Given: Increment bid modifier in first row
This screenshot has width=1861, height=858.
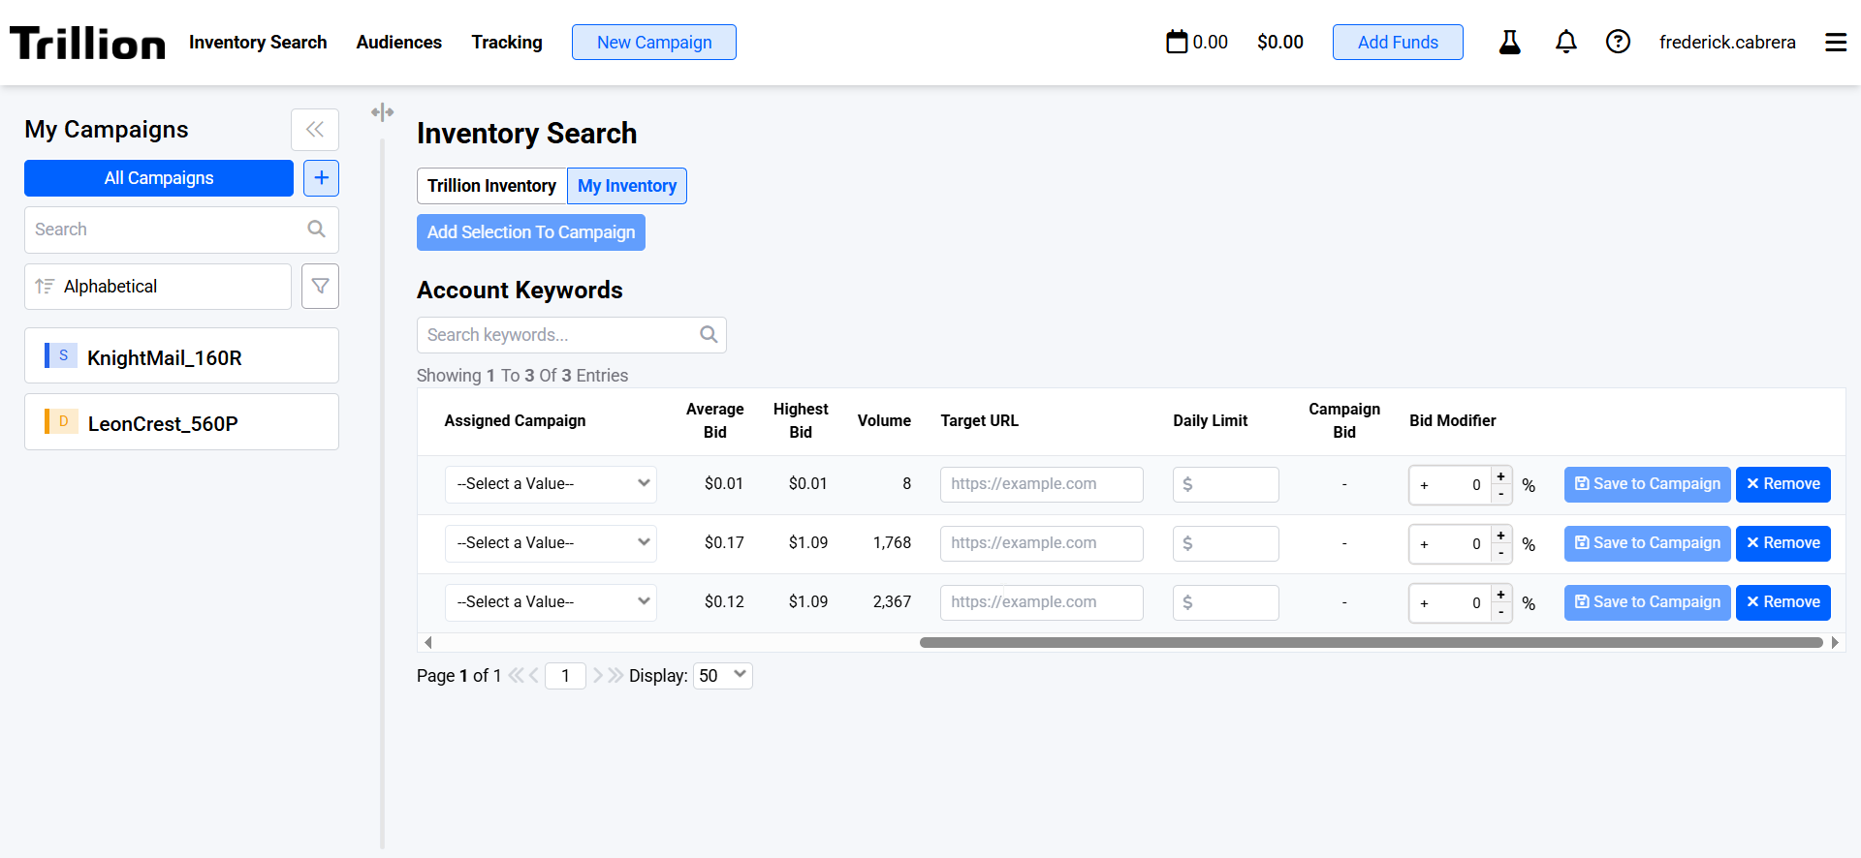Looking at the screenshot, I should coord(1500,476).
